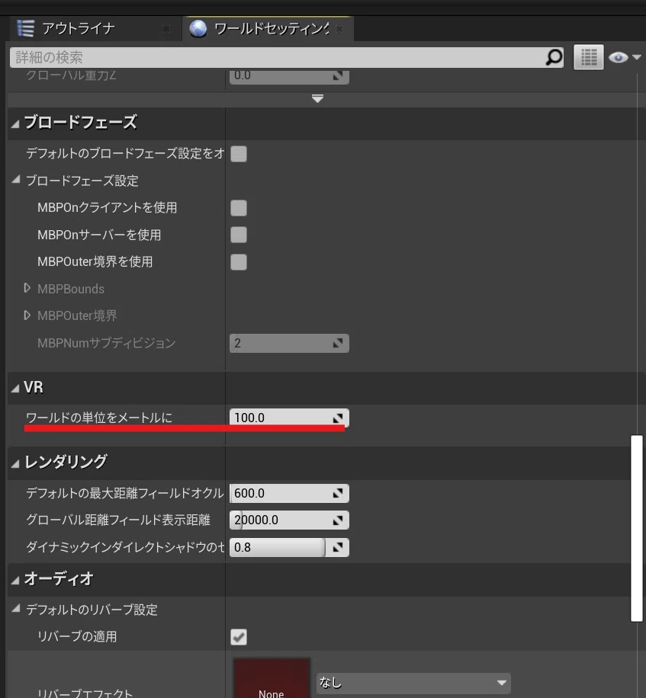Image resolution: width=646 pixels, height=698 pixels.
Task: Click the ダイナミックインダイレクトシャドウ slider 0.8
Action: tap(289, 547)
